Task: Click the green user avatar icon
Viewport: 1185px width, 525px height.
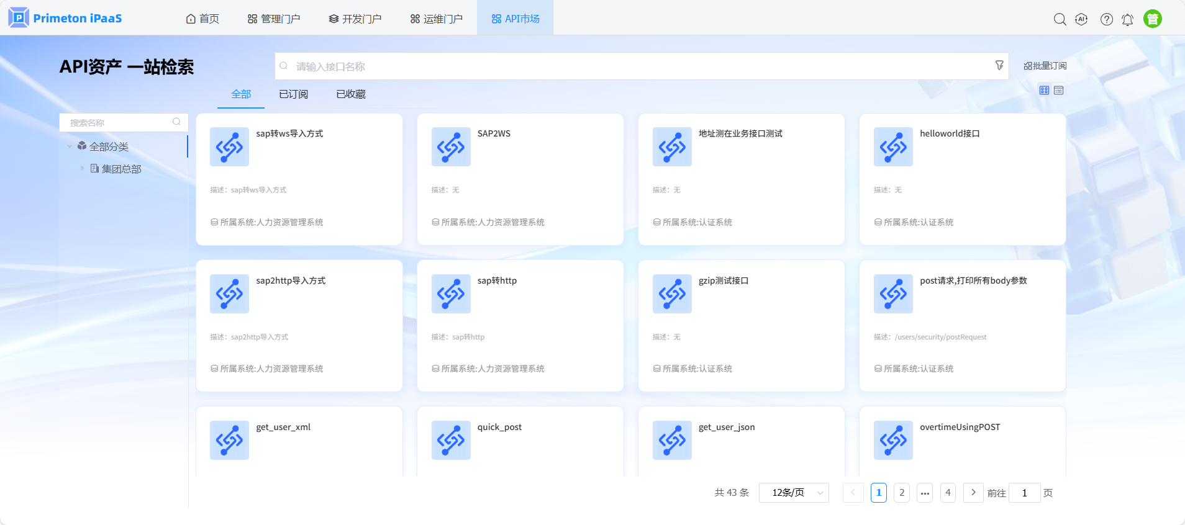Action: tap(1152, 19)
